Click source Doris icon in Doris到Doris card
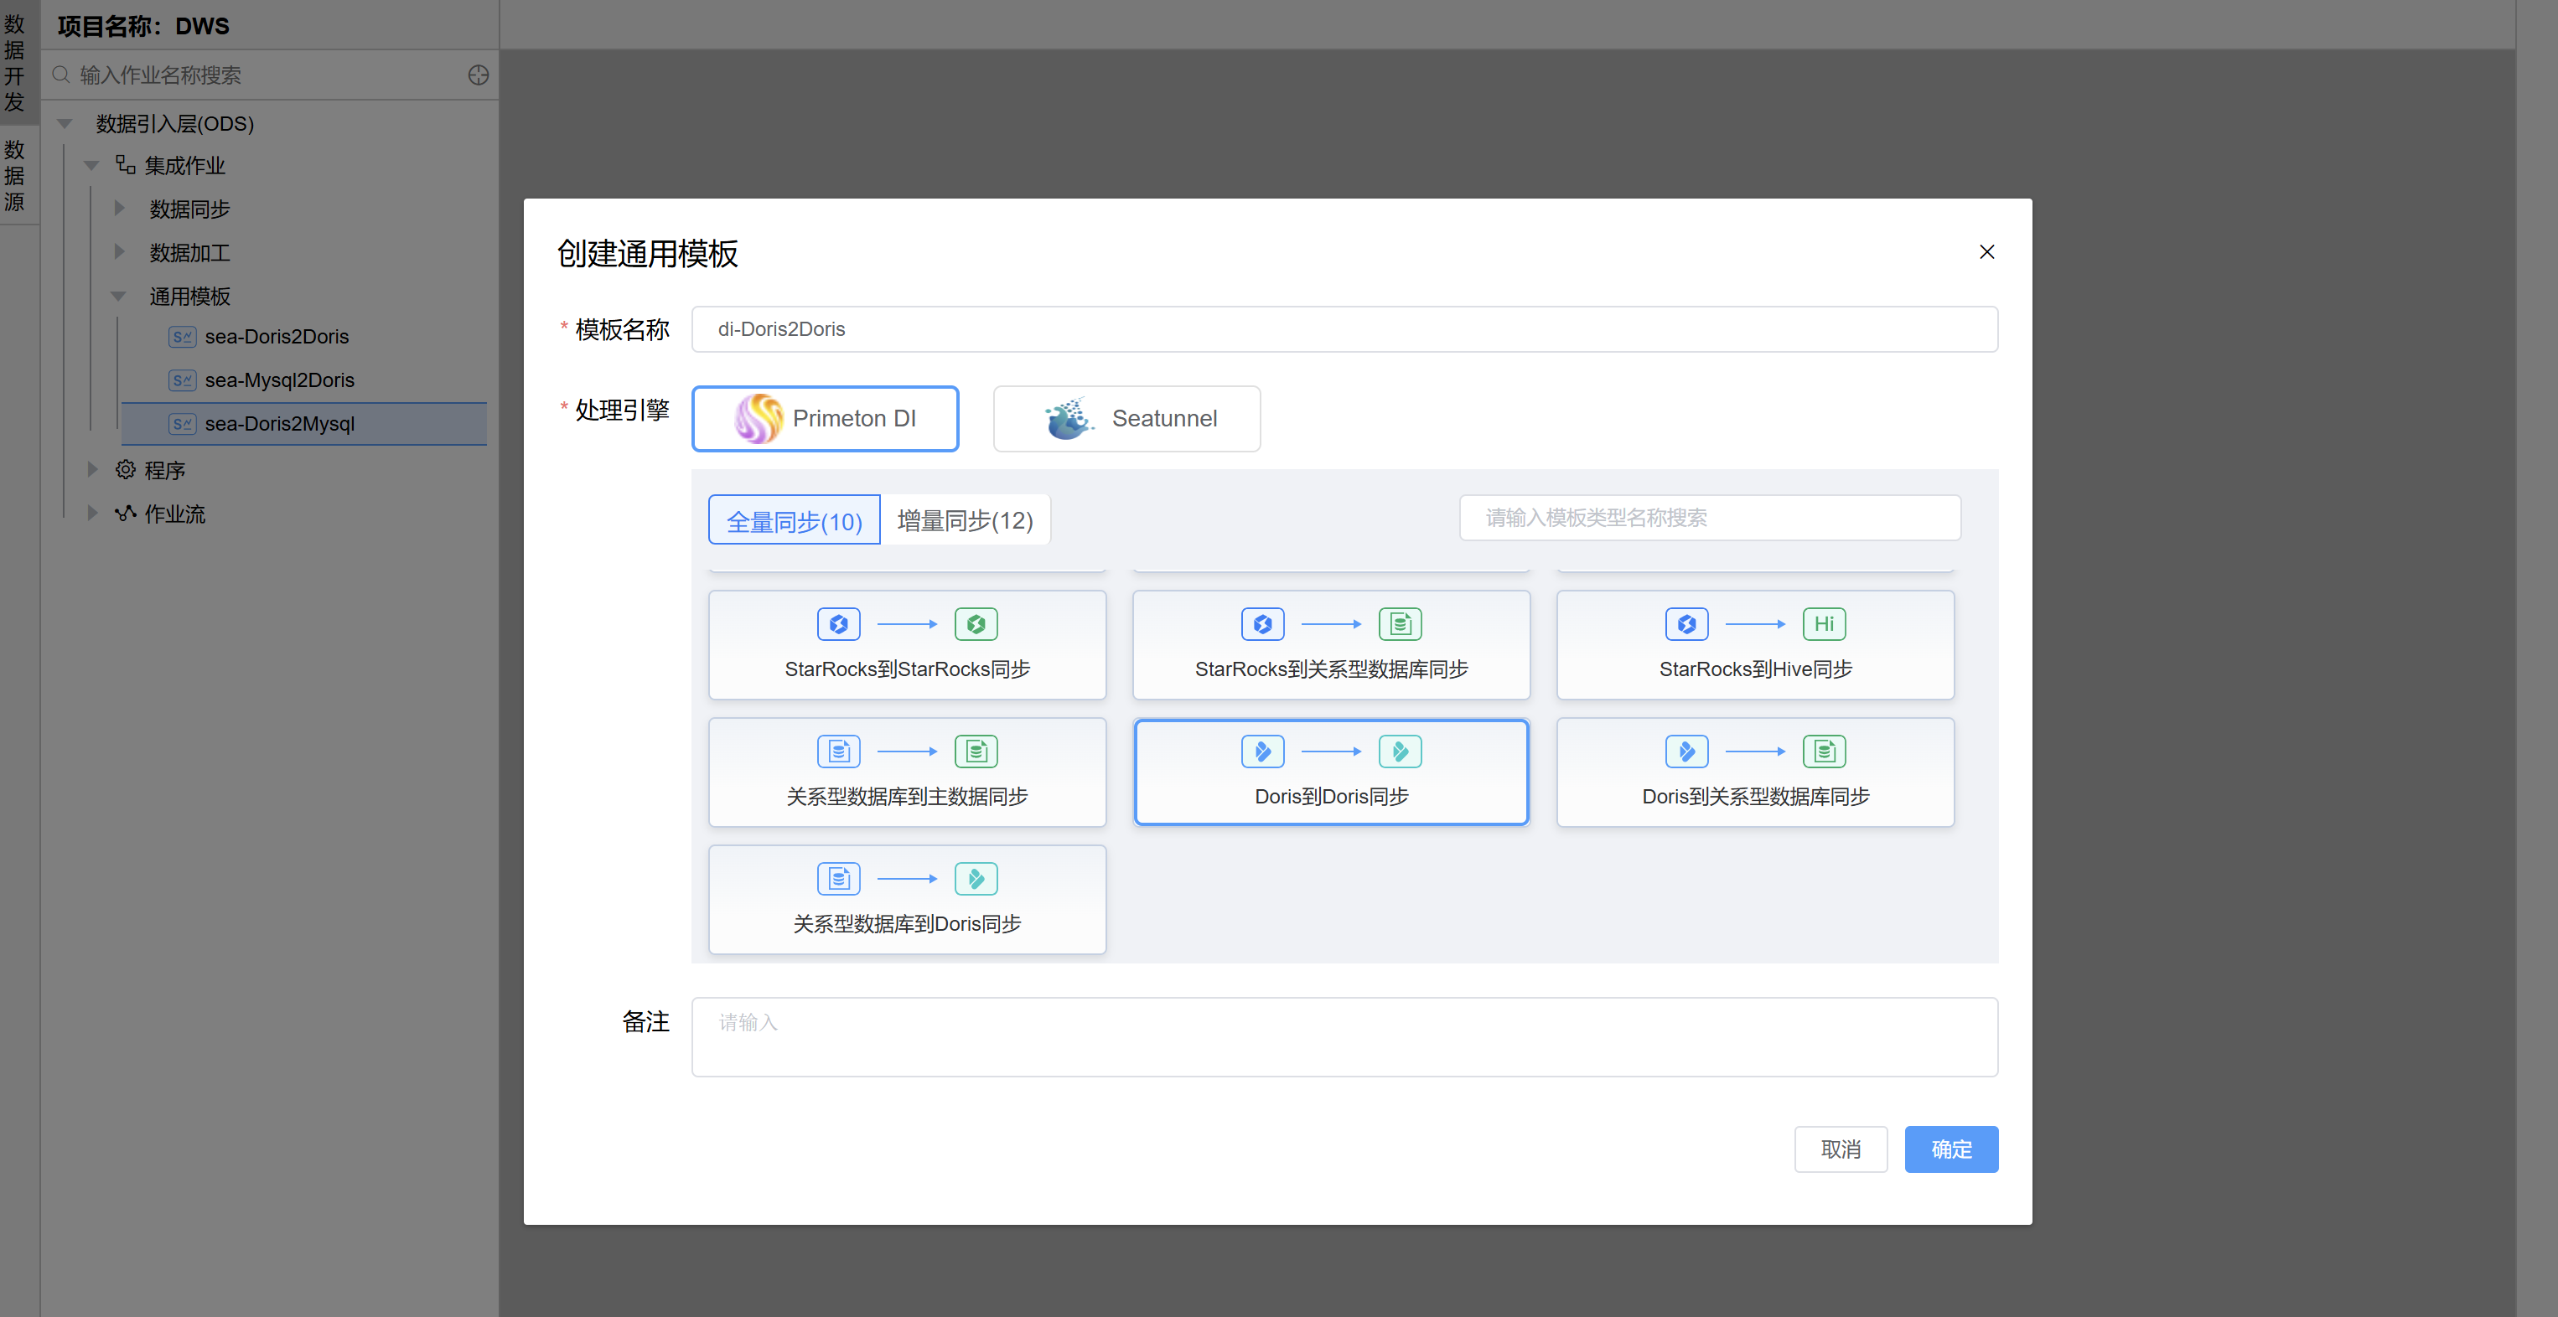This screenshot has height=1317, width=2558. tap(1262, 751)
